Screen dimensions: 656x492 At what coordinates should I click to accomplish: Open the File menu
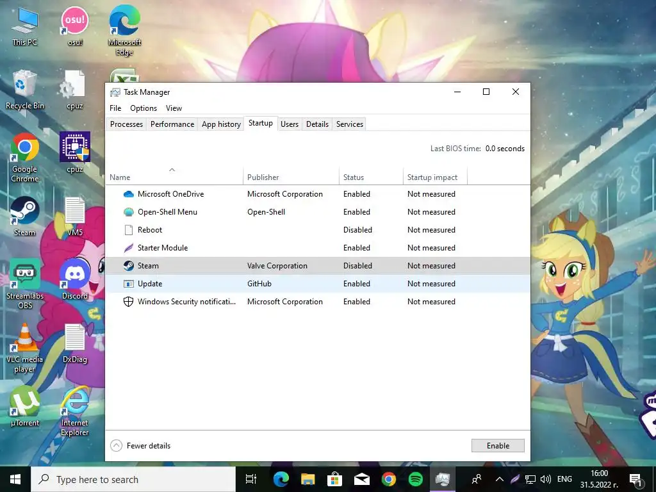point(115,108)
